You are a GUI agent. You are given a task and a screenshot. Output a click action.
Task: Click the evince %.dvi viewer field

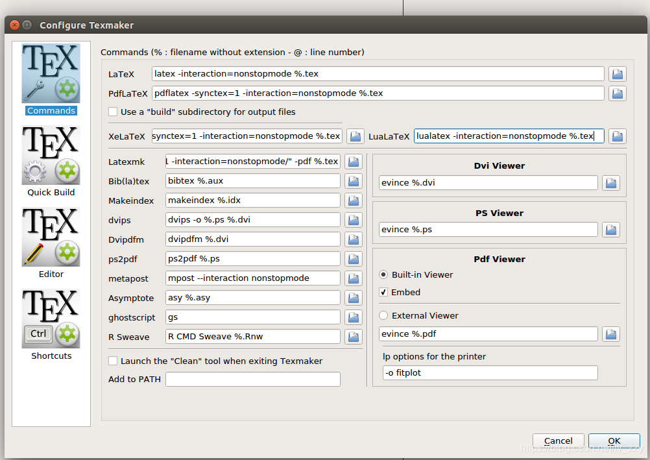pyautogui.click(x=488, y=183)
